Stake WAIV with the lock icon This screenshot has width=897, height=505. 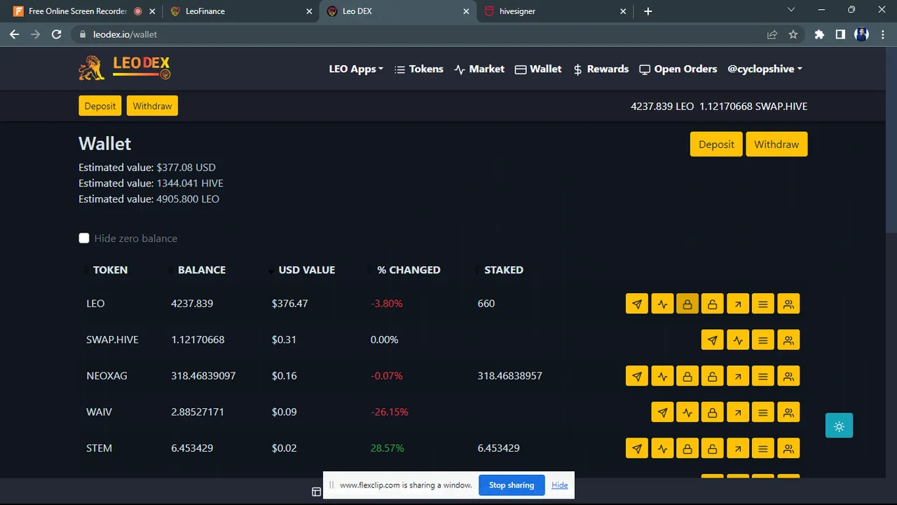pyautogui.click(x=712, y=412)
